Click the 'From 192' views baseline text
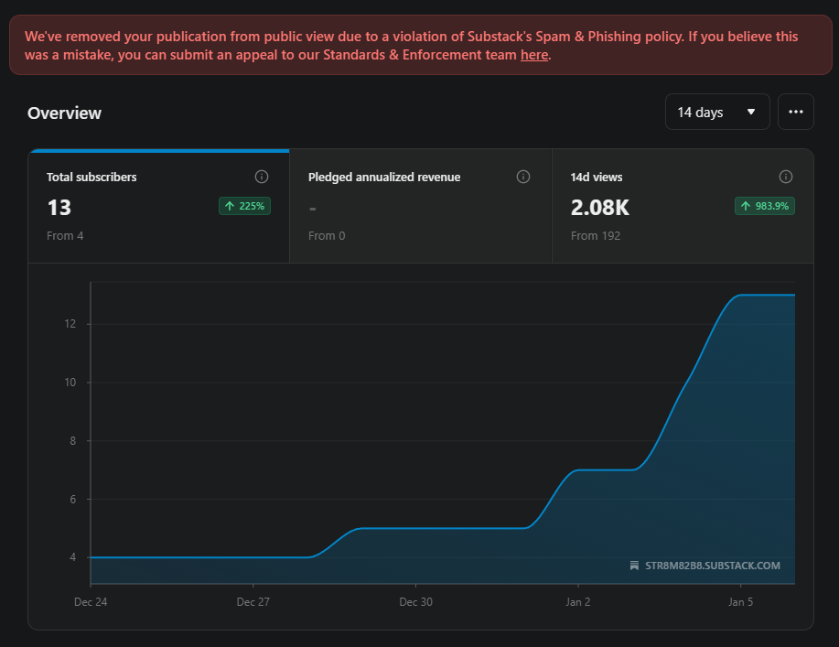This screenshot has height=647, width=839. click(x=596, y=236)
